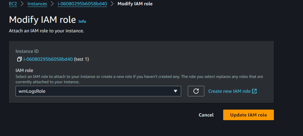Click the breadcrumb chevron right after Instances

point(52,4)
